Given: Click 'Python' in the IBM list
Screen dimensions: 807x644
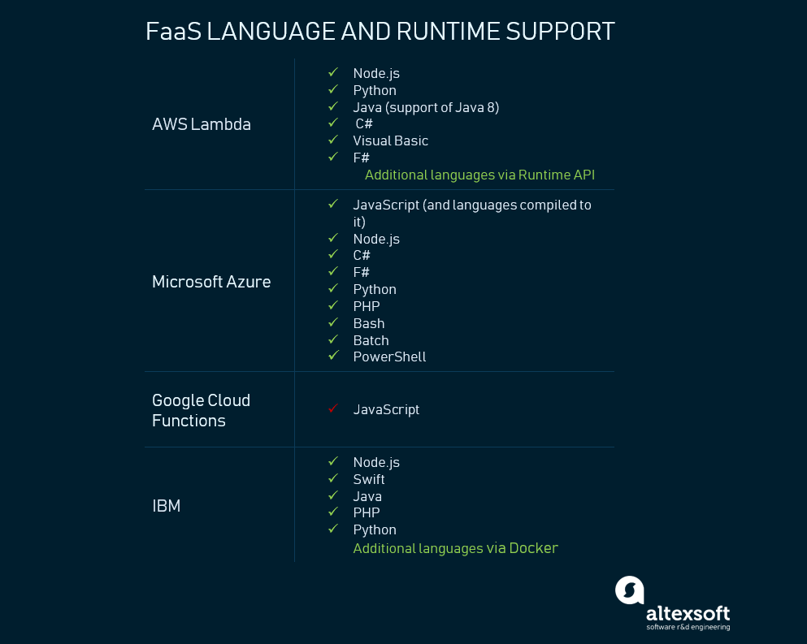Looking at the screenshot, I should click(375, 529).
